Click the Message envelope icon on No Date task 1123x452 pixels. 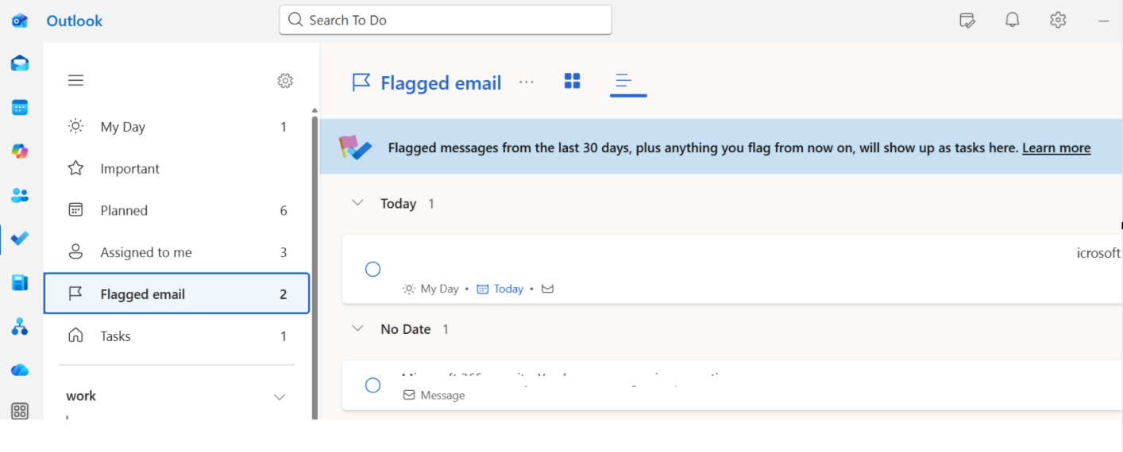409,395
